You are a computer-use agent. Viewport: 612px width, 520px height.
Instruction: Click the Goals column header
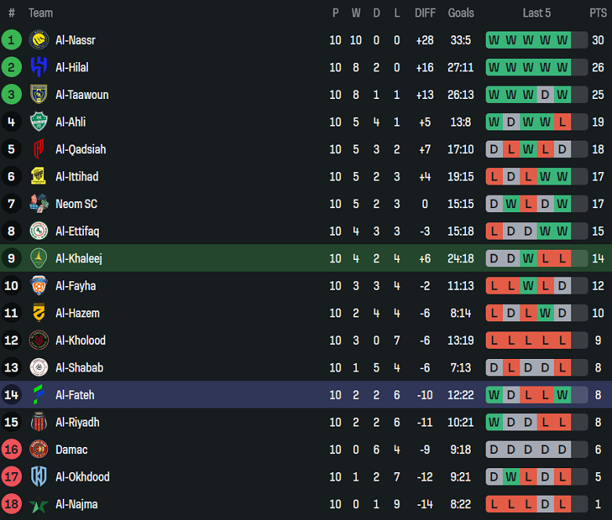pos(461,13)
